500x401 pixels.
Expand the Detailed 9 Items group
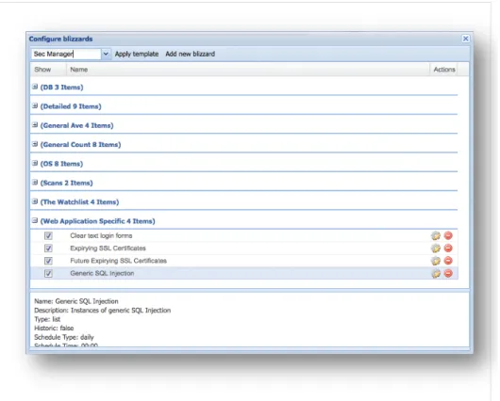tap(35, 105)
